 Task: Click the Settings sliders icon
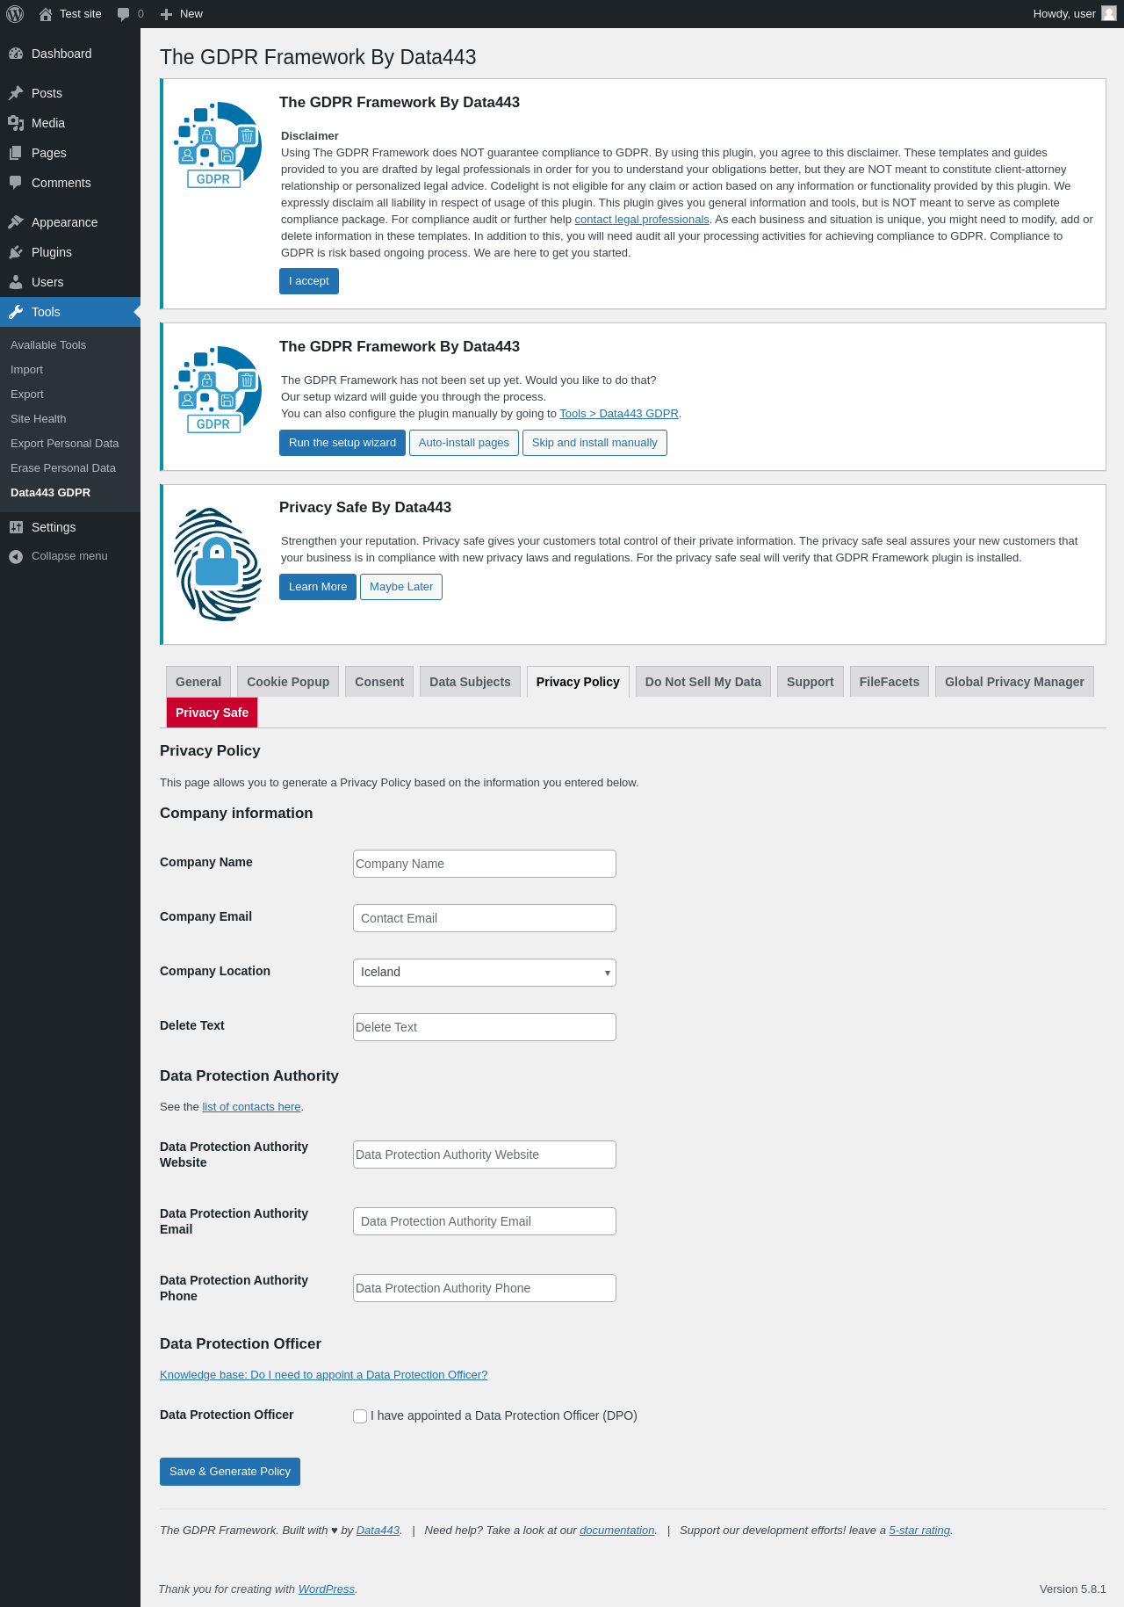click(16, 527)
